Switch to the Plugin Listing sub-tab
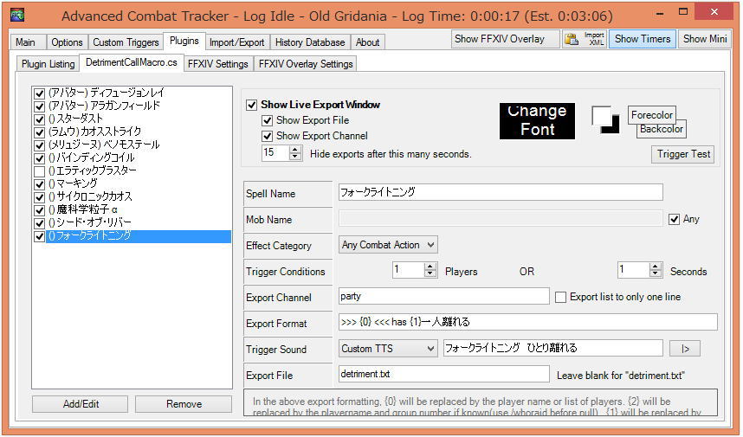The width and height of the screenshot is (743, 437). pos(48,64)
